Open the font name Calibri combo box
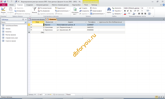This screenshot has width=165, height=99. point(132,8)
